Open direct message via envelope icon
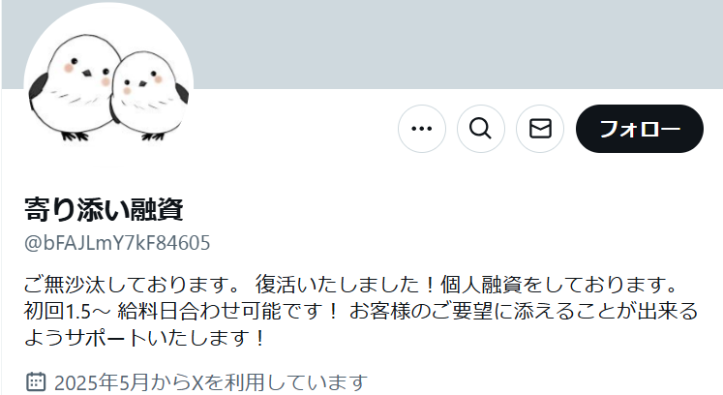Image resolution: width=723 pixels, height=395 pixels. (x=540, y=129)
